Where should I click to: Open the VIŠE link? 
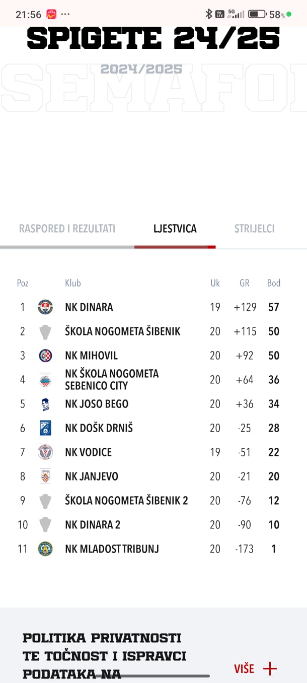[244, 669]
